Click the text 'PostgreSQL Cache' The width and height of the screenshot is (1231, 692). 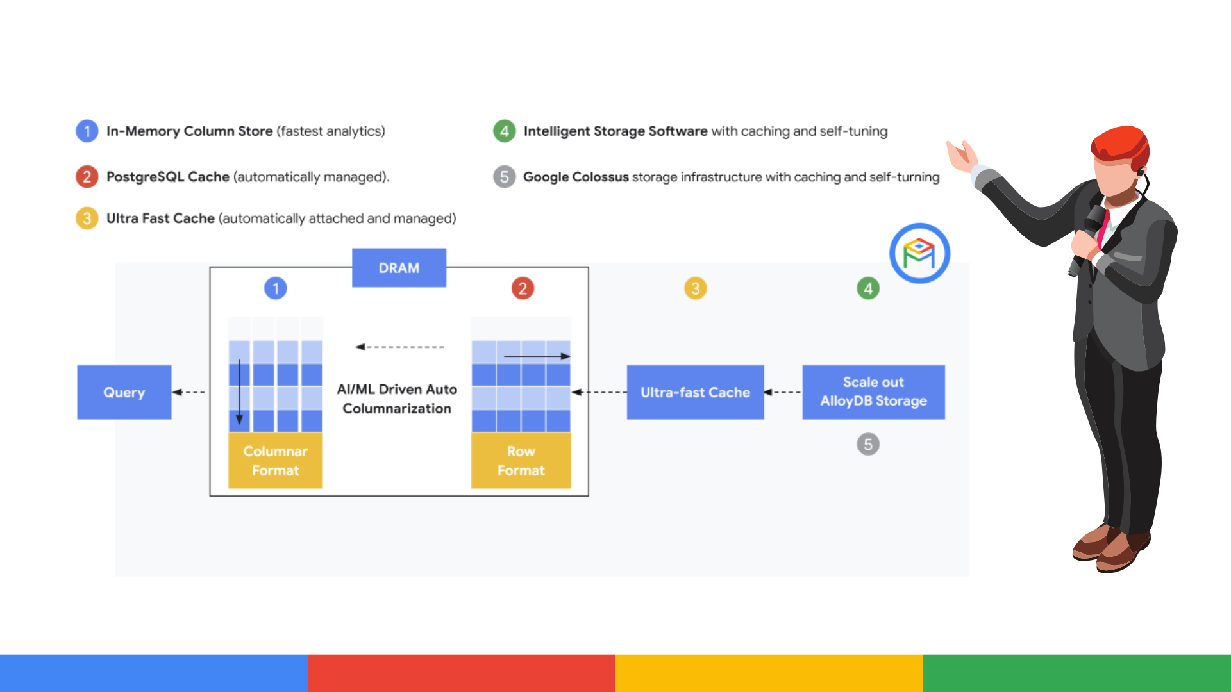[x=168, y=177]
